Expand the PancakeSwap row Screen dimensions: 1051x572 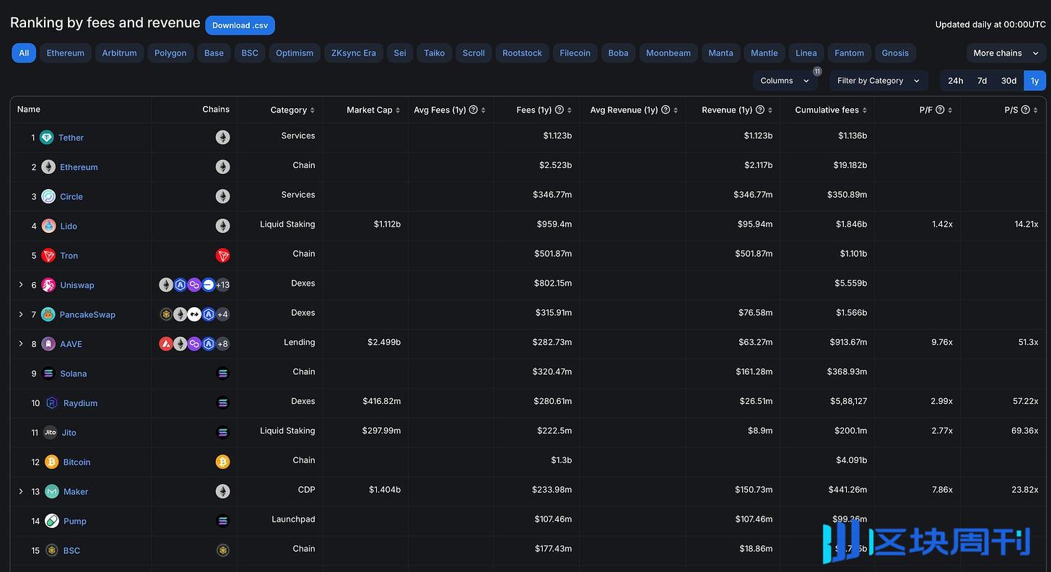pyautogui.click(x=21, y=314)
